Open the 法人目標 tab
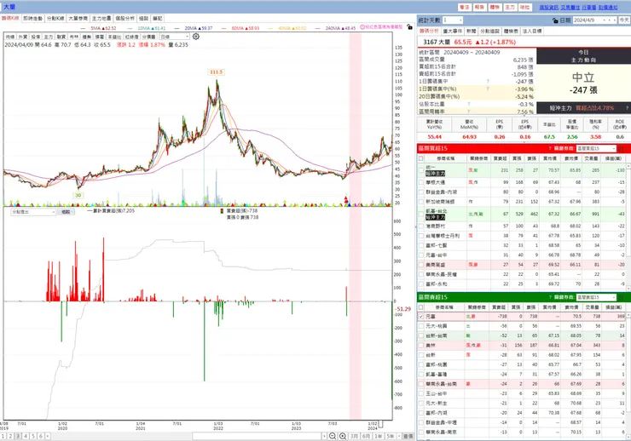631x441 pixels. [532, 31]
